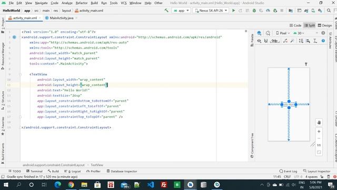337x190 pixels.
Task: Open Visual Studio Code from taskbar
Action: [x=151, y=185]
